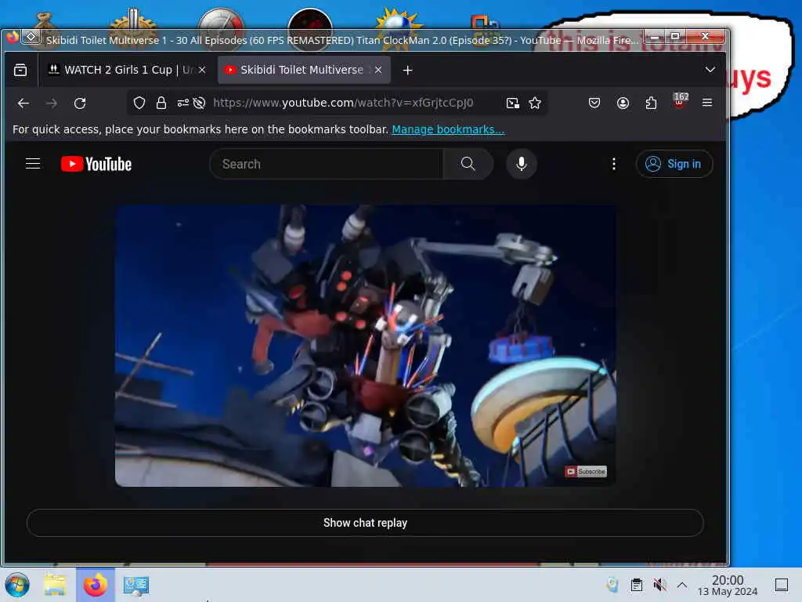802x602 pixels.
Task: Focus the youtube.com URL address field
Action: pyautogui.click(x=343, y=103)
